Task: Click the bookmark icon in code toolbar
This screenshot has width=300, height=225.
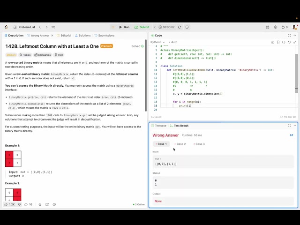Action: [278, 42]
